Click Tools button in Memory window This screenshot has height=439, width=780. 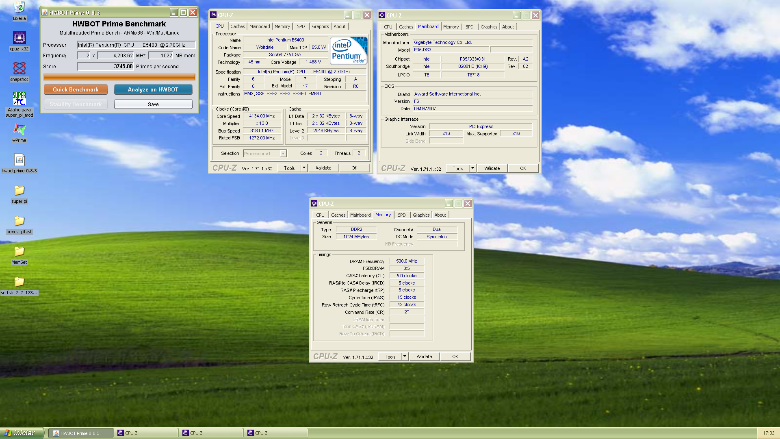[390, 356]
